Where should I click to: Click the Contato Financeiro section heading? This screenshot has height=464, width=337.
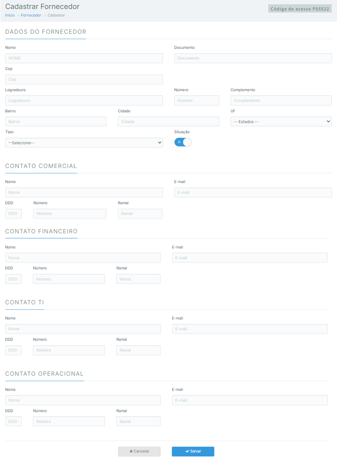click(x=42, y=231)
